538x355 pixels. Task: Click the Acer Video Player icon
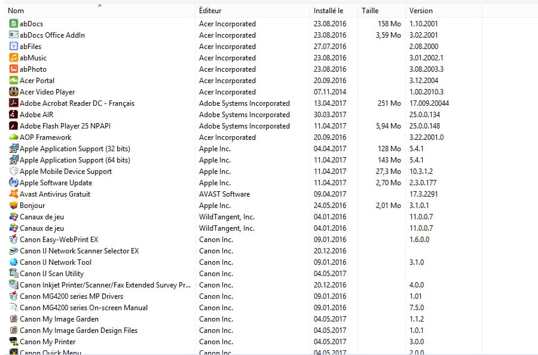13,91
